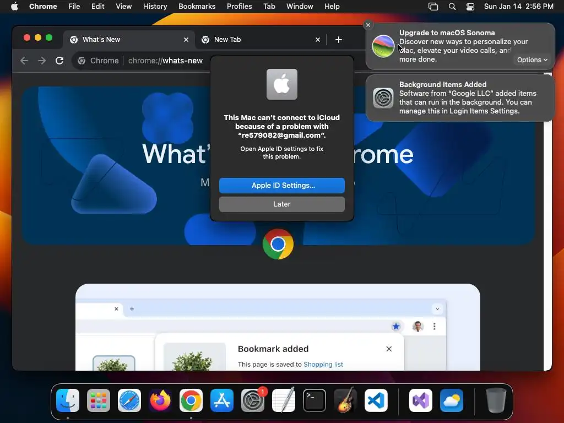
Task: Open the Chrome application menu
Action: 43,7
